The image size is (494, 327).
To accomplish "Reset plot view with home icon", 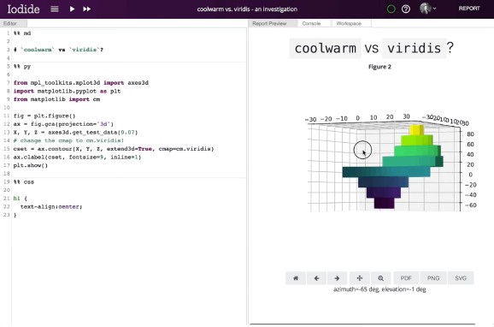I will 296,278.
